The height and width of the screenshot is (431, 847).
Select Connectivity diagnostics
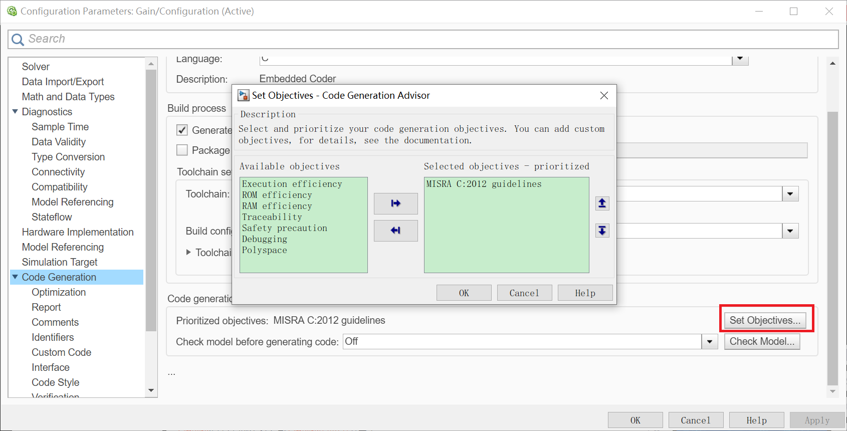(58, 172)
